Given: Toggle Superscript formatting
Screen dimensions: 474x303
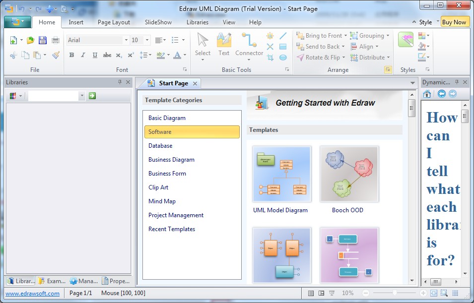Looking at the screenshot, I should 131,55.
